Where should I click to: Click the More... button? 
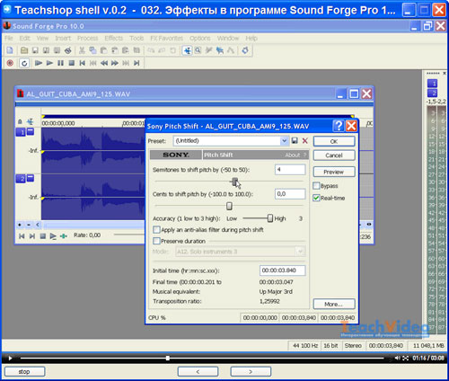pos(334,304)
